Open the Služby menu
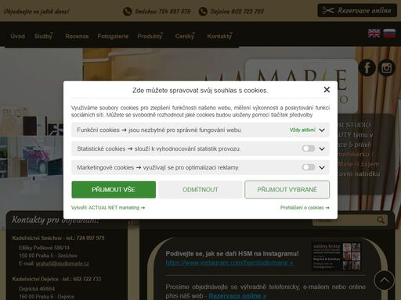 [x=43, y=36]
